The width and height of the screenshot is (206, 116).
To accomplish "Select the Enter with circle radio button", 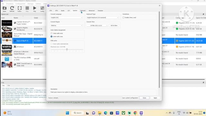I will [x=51, y=34].
